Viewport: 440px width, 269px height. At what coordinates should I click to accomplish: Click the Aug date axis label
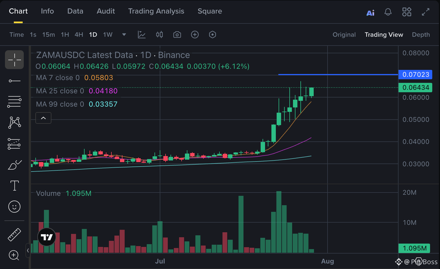(x=328, y=261)
